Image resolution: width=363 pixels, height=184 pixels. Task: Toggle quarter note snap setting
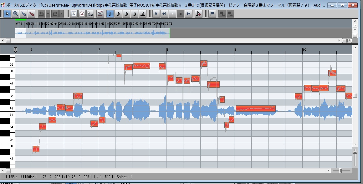pos(110,14)
